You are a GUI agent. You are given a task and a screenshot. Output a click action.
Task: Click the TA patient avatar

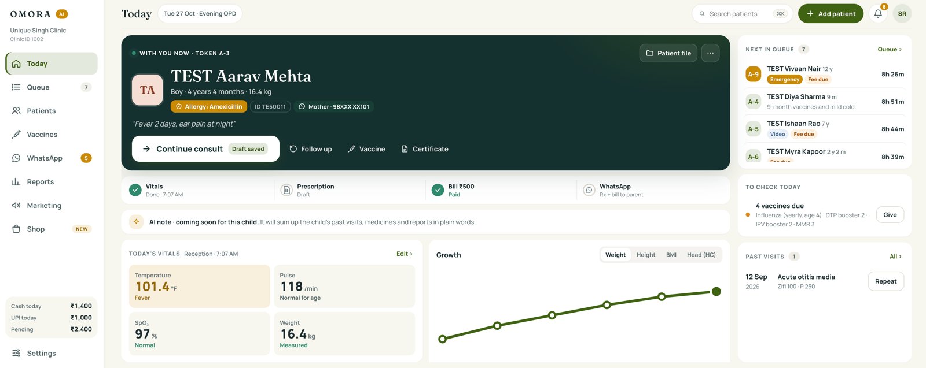coord(148,90)
